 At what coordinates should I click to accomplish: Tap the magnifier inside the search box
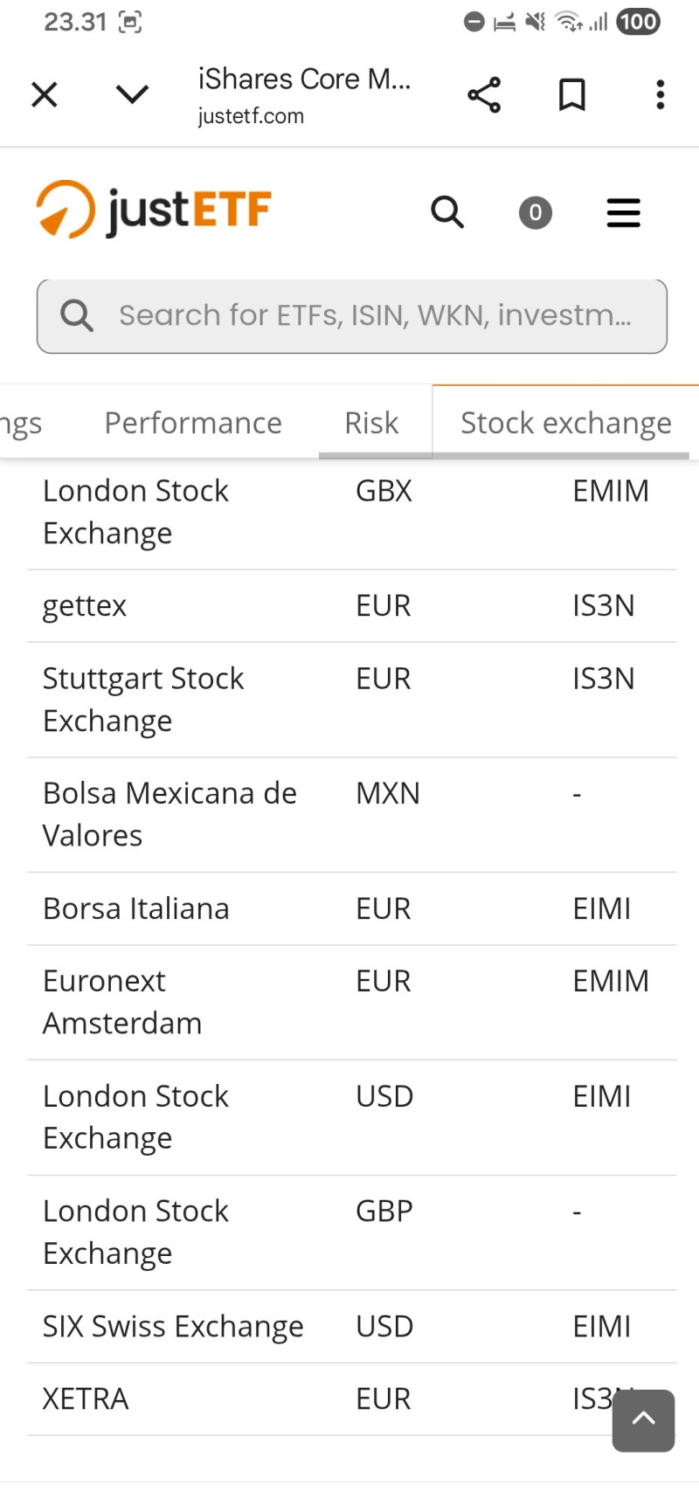77,315
